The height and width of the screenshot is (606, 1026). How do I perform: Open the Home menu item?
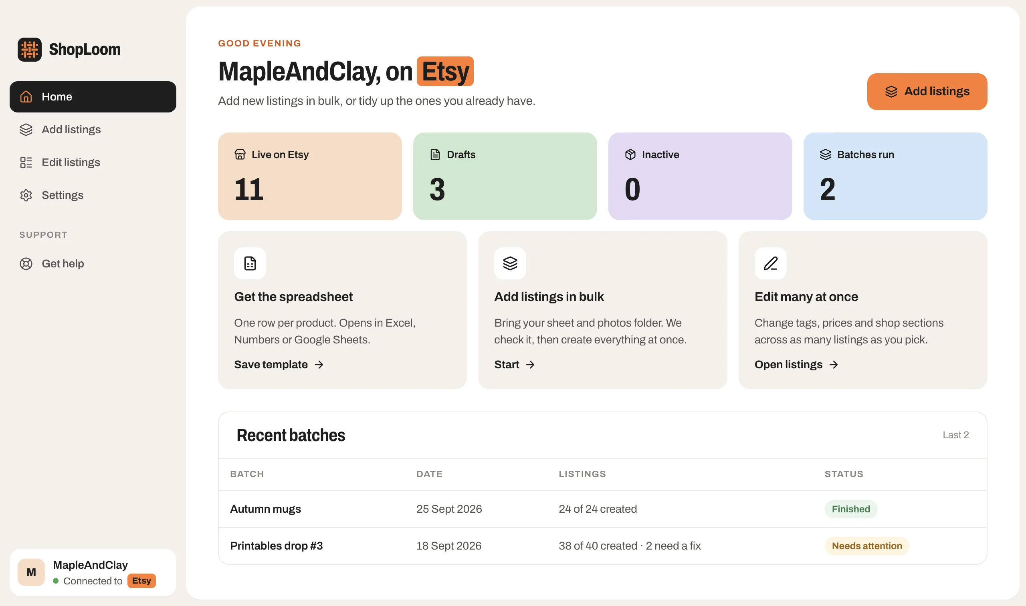pos(93,97)
